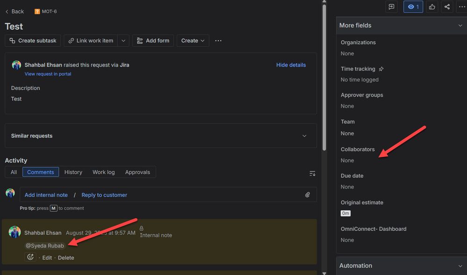The height and width of the screenshot is (275, 467).
Task: Open the top-right more actions menu
Action: 462,7
